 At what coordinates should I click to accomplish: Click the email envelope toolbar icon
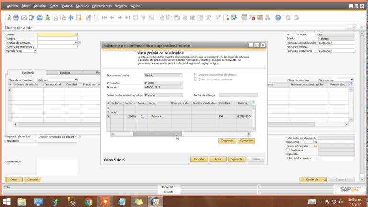click(x=23, y=18)
